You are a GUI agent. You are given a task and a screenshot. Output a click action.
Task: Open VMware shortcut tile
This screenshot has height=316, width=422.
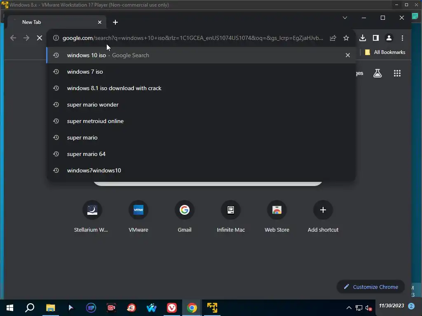(138, 216)
